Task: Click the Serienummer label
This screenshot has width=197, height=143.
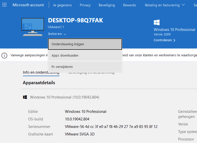Action: coord(39,127)
